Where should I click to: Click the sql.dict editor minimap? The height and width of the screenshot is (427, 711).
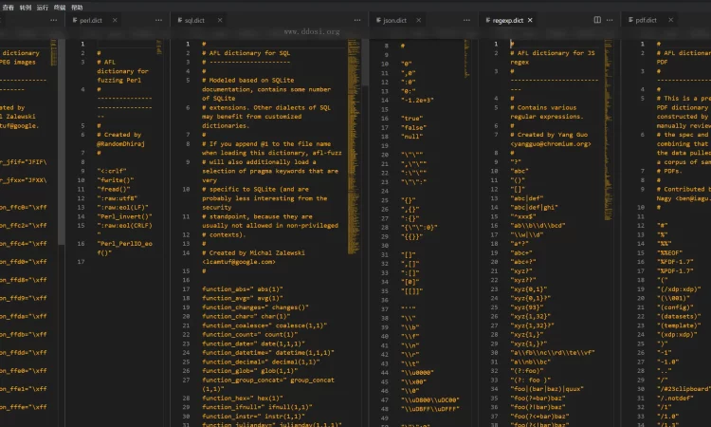click(x=354, y=146)
